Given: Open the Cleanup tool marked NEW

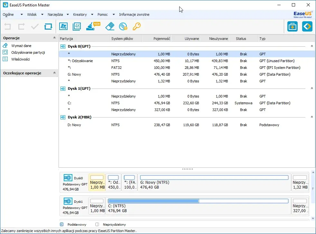Looking at the screenshot, I should coord(91,26).
